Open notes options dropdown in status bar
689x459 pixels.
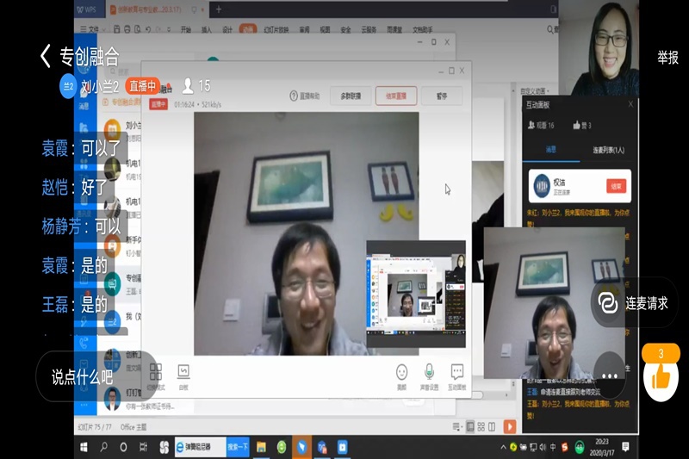(456, 426)
